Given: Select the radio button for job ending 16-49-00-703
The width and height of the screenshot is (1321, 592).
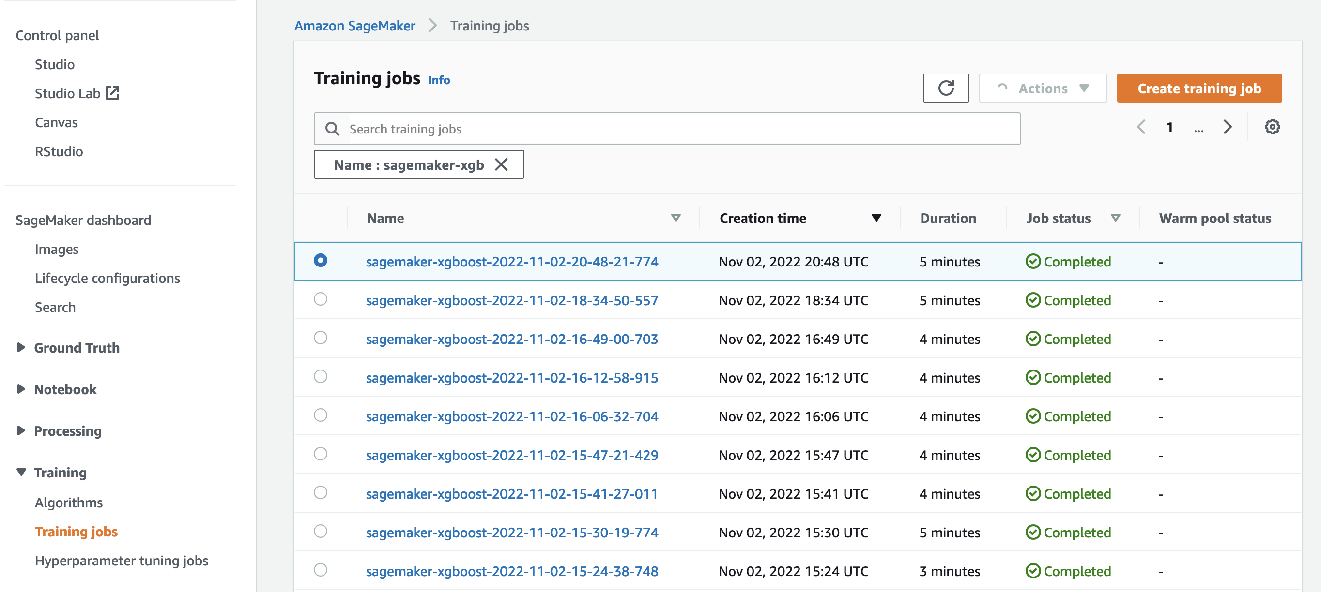Looking at the screenshot, I should [321, 339].
